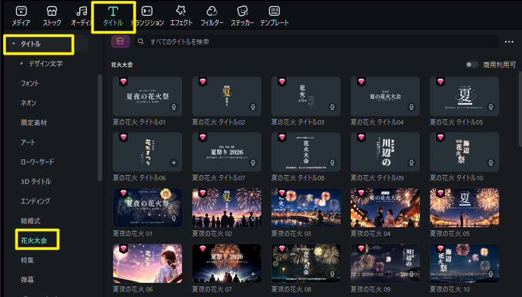The width and height of the screenshot is (522, 297).
Task: Click the 夏夜の花火 10 name label
Action: 450,289
